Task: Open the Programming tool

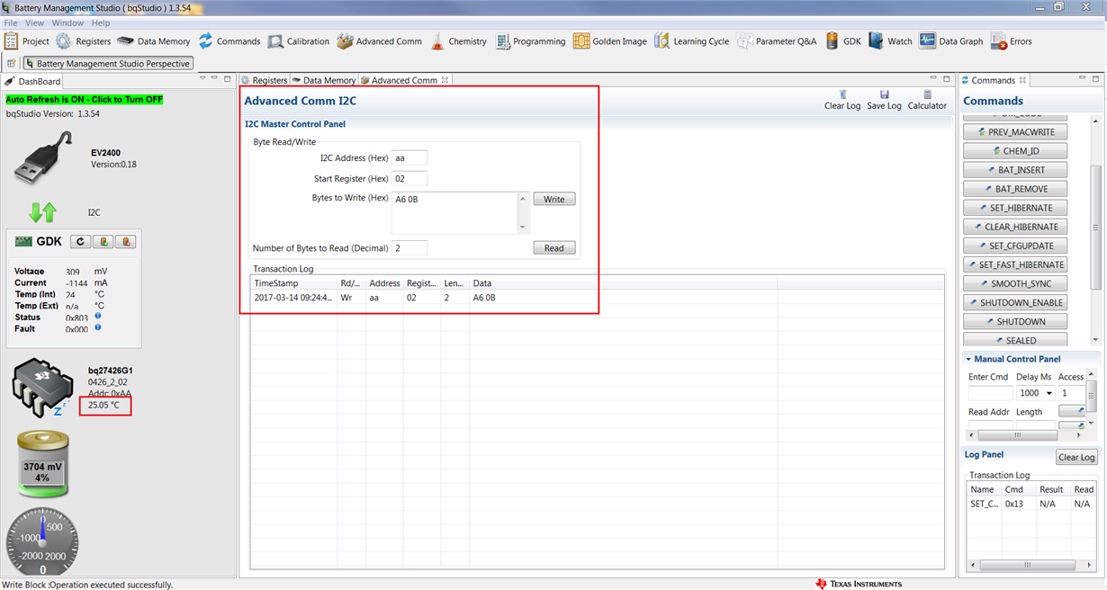Action: (530, 41)
